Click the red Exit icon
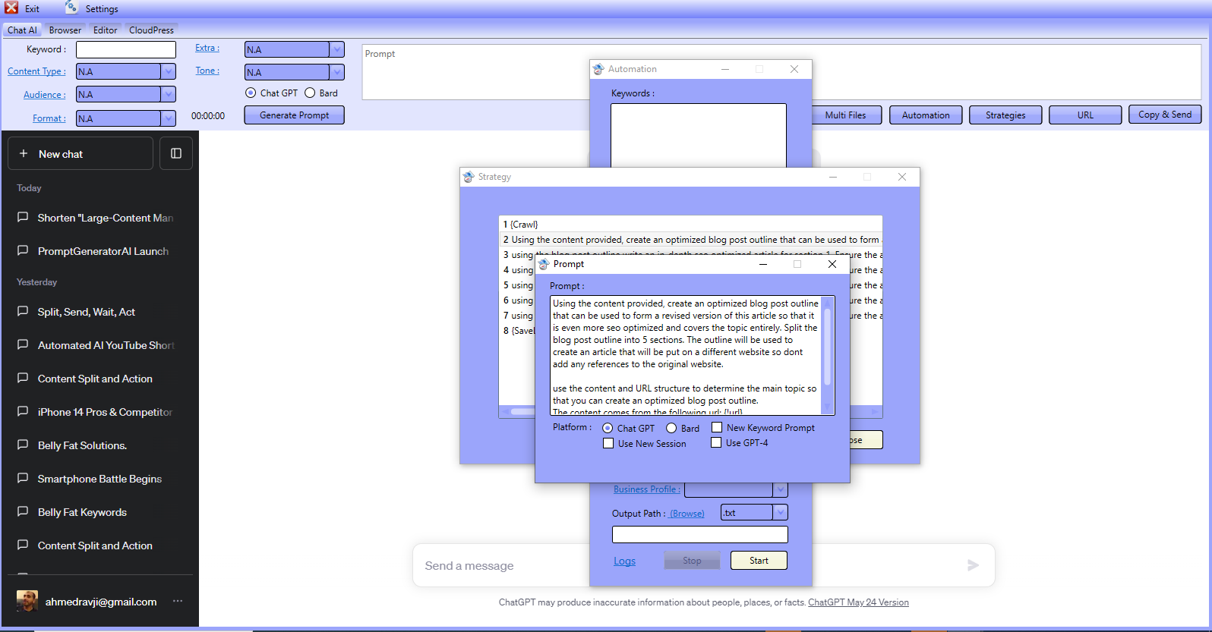The width and height of the screenshot is (1212, 632). point(11,8)
